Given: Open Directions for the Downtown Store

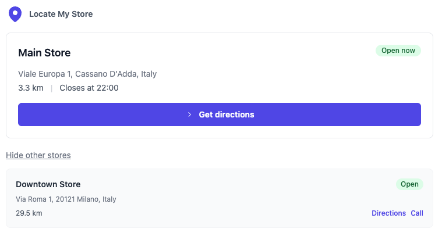Looking at the screenshot, I should pyautogui.click(x=388, y=213).
